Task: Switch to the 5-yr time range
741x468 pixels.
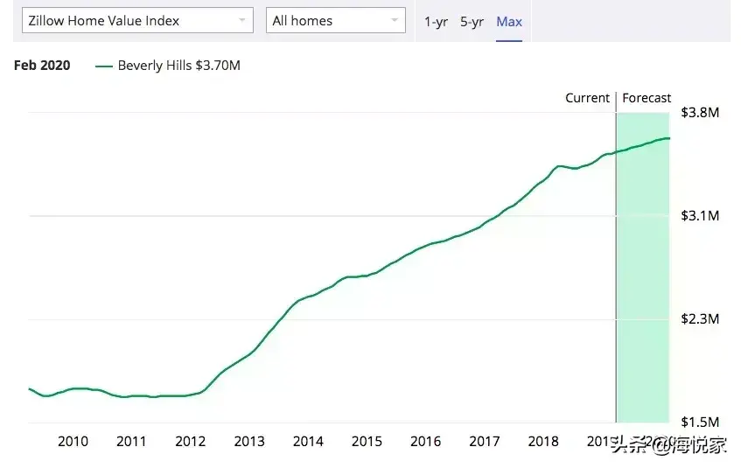Action: pos(472,22)
